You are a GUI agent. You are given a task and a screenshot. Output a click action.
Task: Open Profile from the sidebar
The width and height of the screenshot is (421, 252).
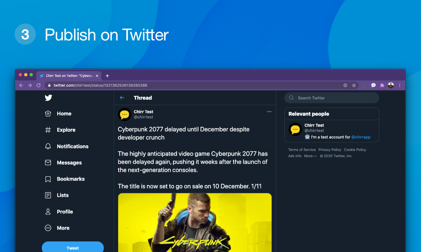pos(59,212)
